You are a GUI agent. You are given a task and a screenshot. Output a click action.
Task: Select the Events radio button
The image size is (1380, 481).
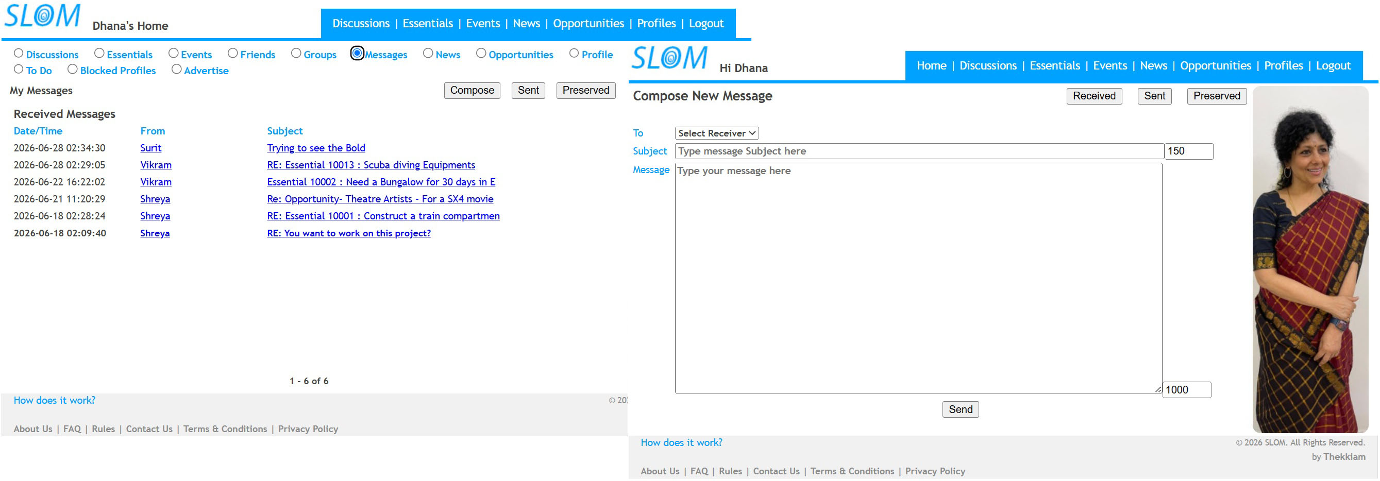[x=174, y=54]
